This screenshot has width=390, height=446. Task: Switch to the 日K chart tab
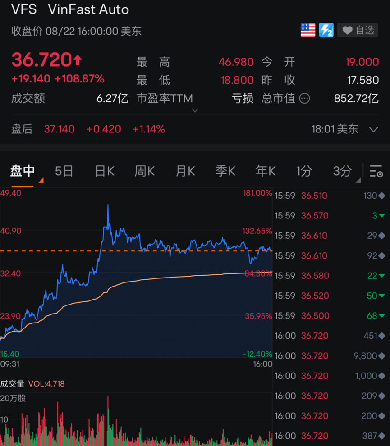click(x=105, y=171)
